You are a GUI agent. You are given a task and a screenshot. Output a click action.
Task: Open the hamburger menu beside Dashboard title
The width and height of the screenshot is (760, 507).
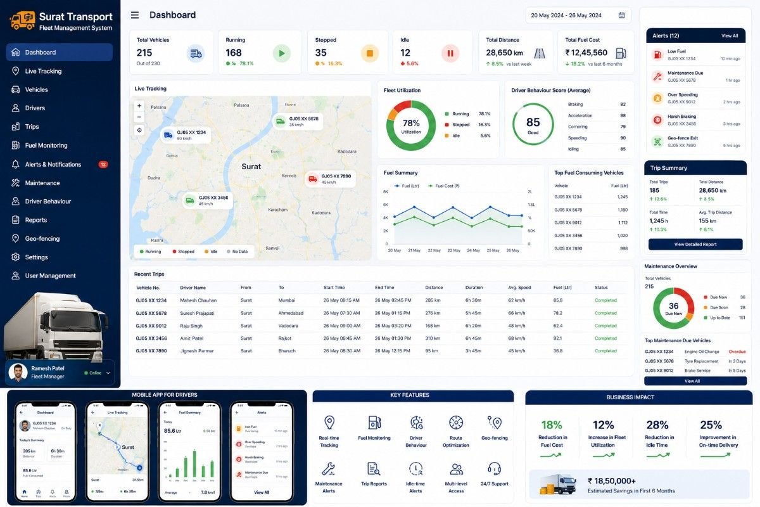134,15
